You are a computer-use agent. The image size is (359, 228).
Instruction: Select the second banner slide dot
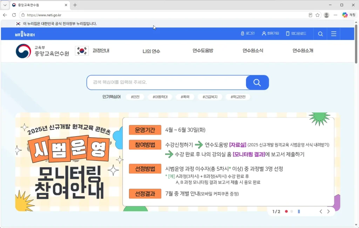292,212
